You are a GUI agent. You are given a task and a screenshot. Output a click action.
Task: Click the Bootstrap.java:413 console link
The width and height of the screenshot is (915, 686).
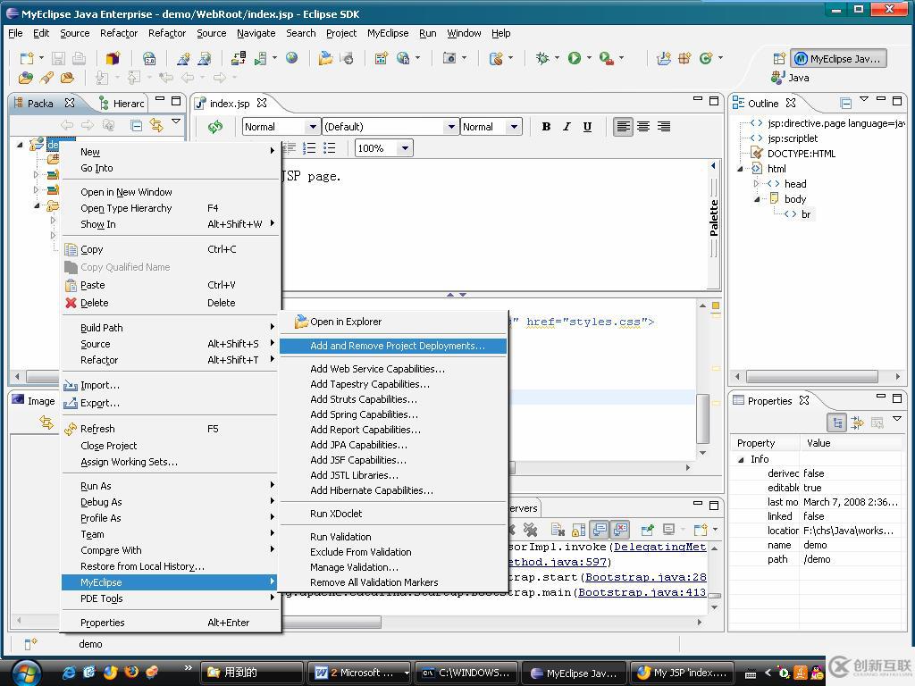click(x=642, y=592)
